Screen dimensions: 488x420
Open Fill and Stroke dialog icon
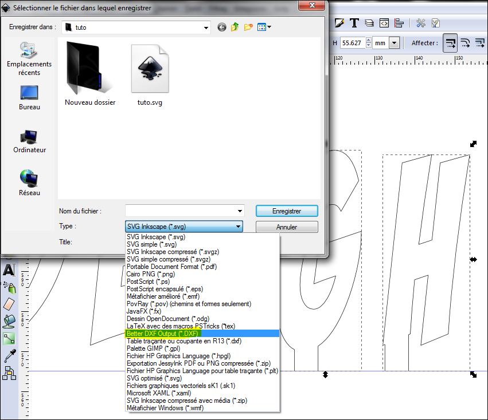point(339,23)
